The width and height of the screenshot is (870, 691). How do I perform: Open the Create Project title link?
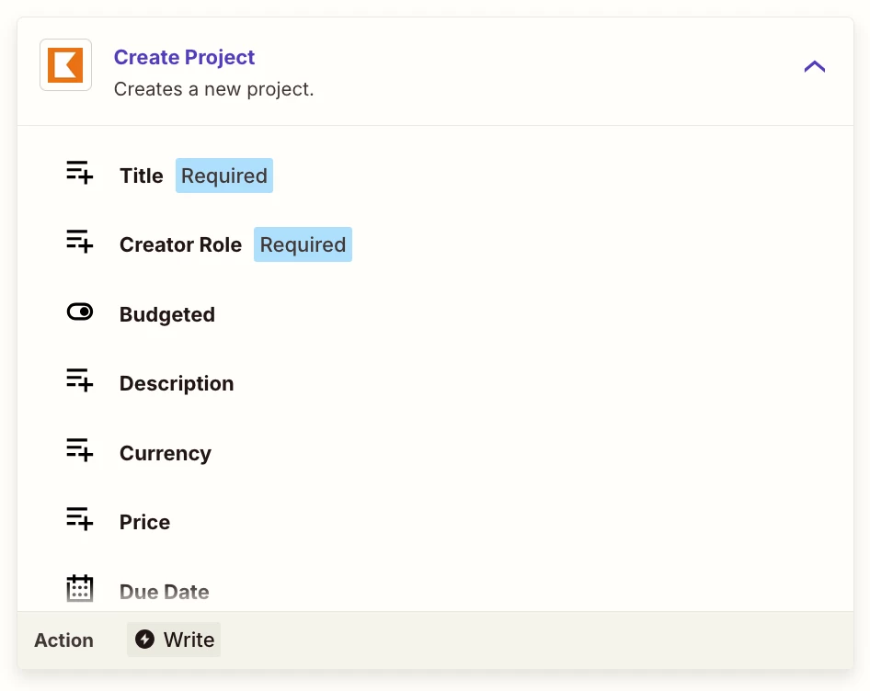pos(184,57)
